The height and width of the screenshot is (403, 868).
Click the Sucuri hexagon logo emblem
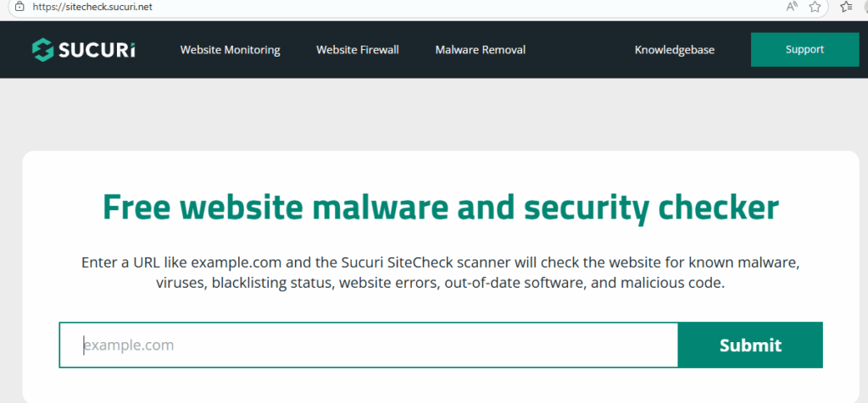[43, 50]
